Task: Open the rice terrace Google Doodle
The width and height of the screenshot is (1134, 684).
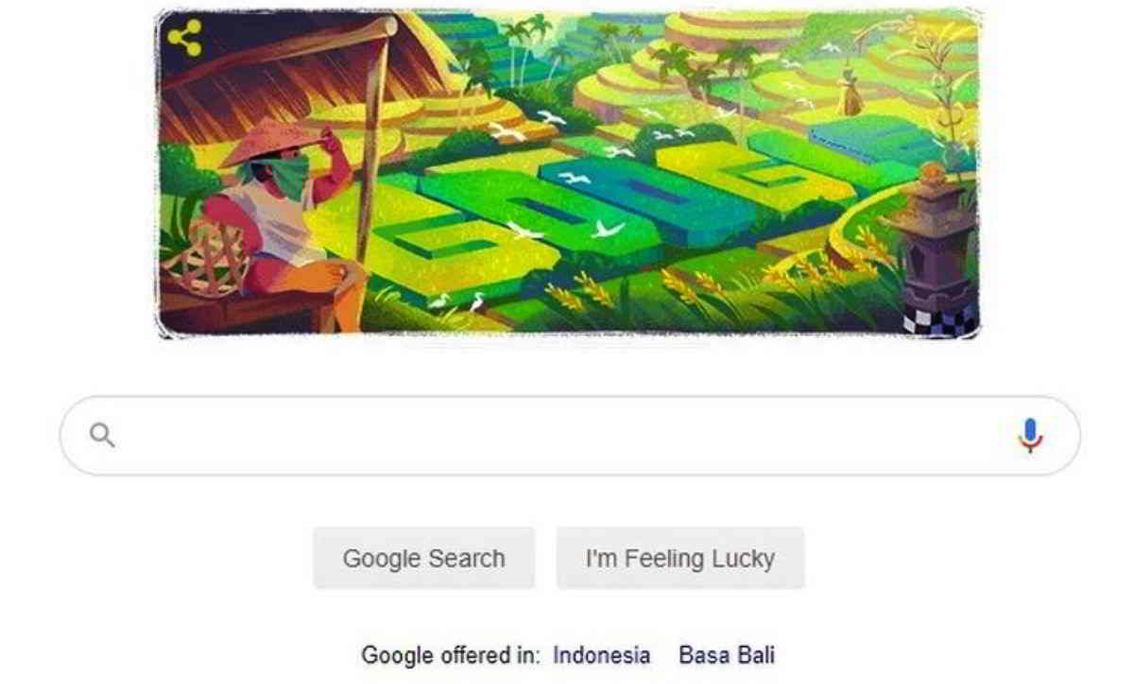Action: coord(568,173)
